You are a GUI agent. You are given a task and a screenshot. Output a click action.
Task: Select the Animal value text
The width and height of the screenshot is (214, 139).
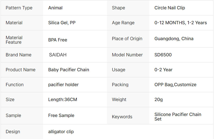(x=55, y=8)
